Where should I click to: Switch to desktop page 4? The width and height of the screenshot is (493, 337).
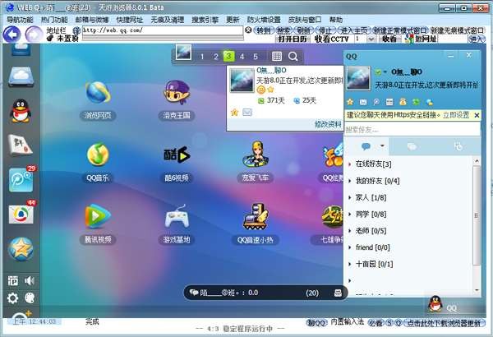tap(242, 57)
